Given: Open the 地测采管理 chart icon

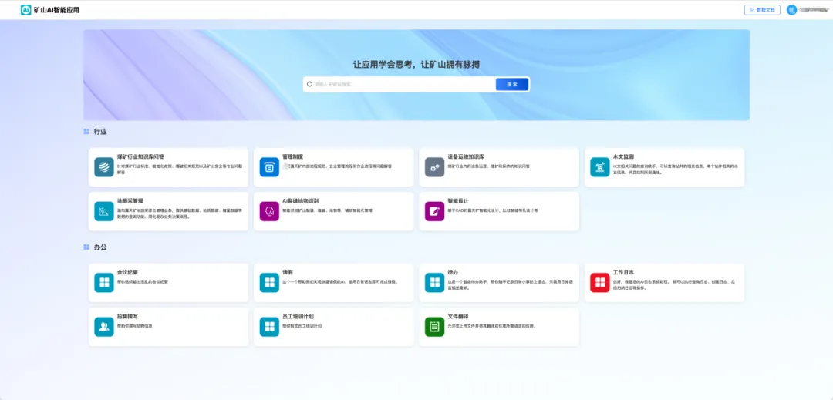Looking at the screenshot, I should [104, 211].
